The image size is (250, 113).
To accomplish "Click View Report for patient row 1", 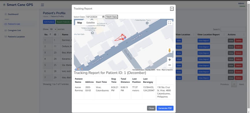I will 203,41.
